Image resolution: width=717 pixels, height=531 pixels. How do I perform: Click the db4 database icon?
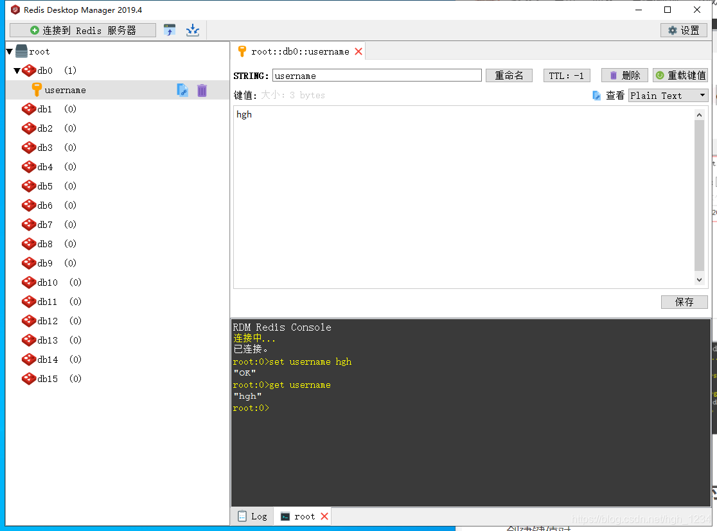click(29, 167)
